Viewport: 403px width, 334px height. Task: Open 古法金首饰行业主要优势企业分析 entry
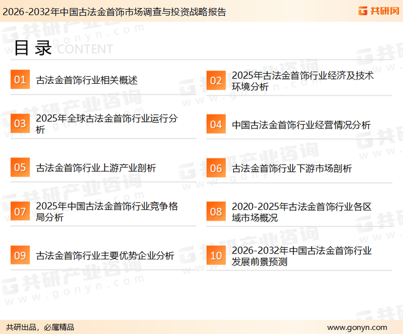click(x=105, y=256)
